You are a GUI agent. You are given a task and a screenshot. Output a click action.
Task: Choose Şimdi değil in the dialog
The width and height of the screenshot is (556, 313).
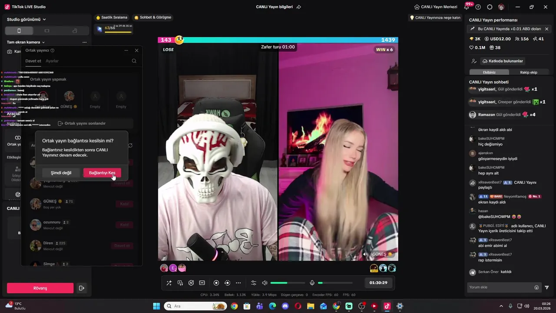61,173
